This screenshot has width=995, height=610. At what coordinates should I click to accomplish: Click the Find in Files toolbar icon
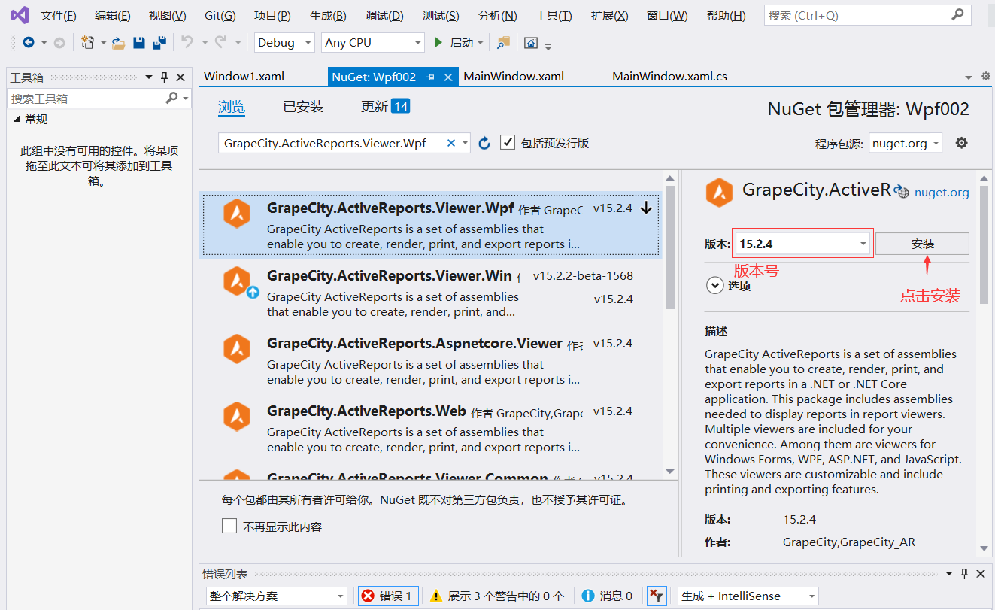point(503,43)
